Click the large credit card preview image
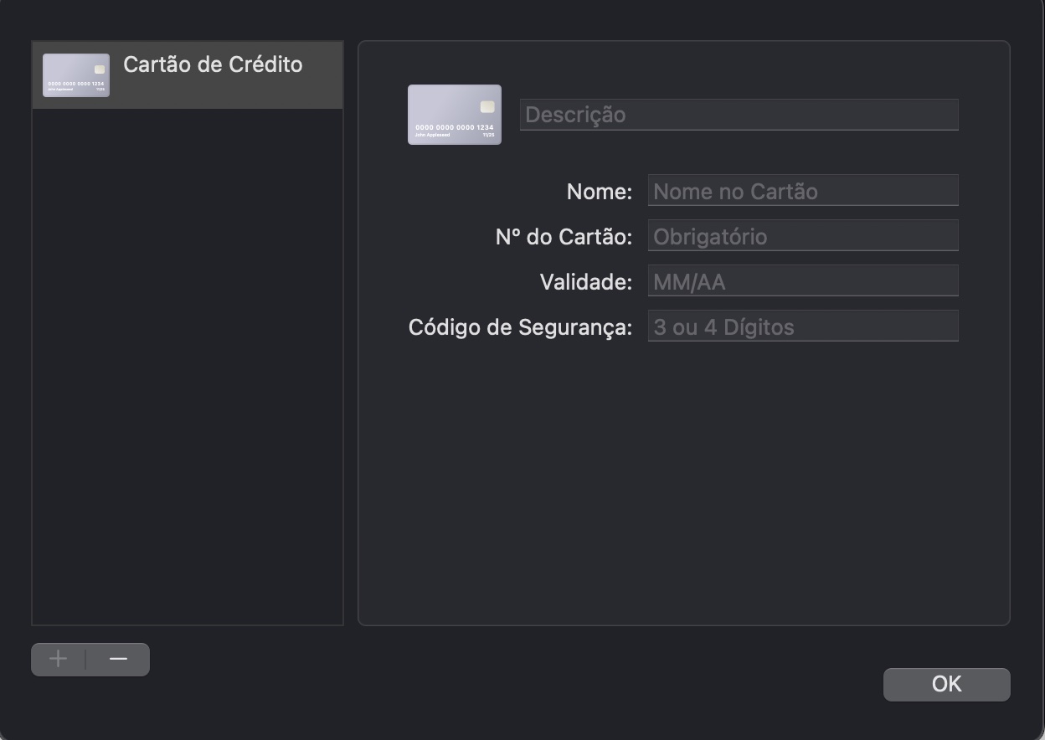 454,114
